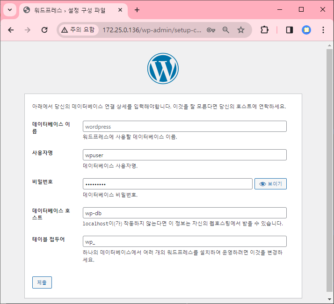Screen dimensions: 334x304
Task: Click the 비밀번호 label
Action: click(x=43, y=182)
